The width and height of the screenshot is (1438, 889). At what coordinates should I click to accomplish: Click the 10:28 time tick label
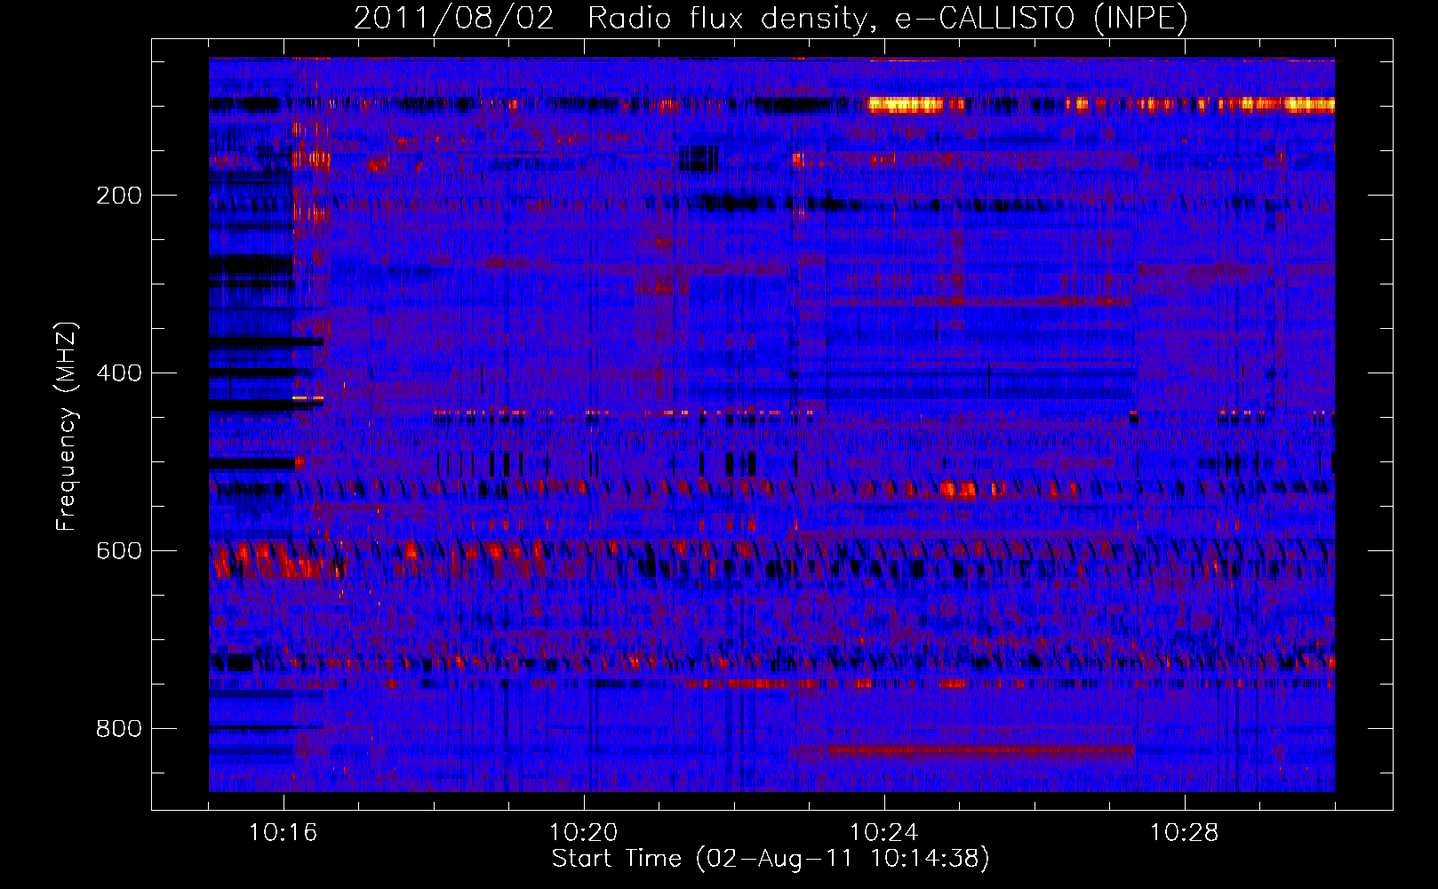(x=1185, y=833)
